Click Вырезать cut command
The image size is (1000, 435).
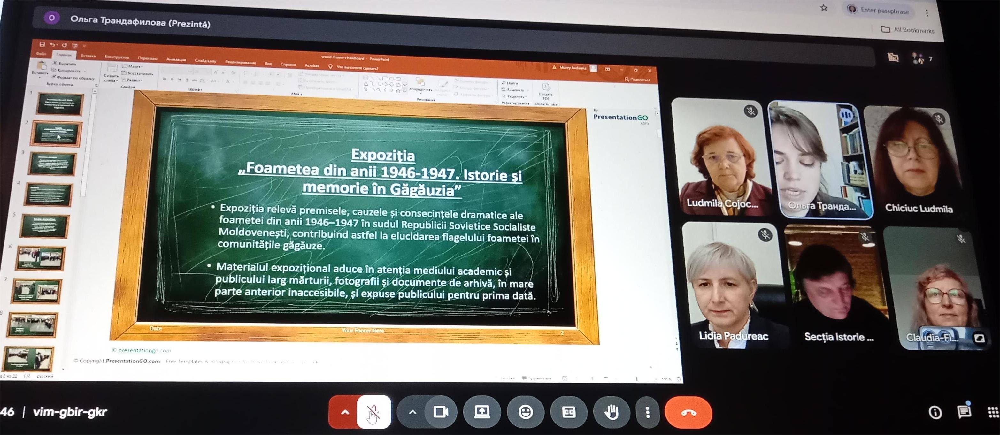click(65, 63)
